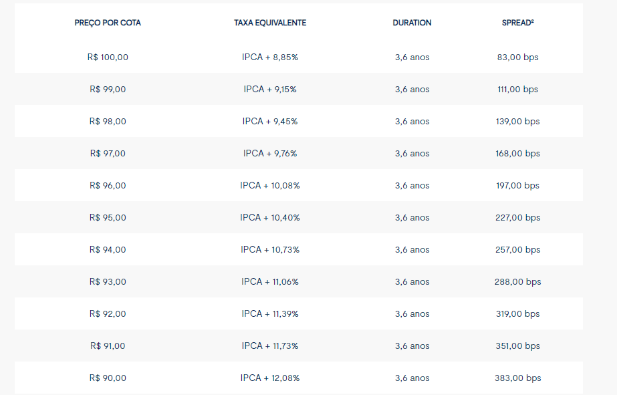Select the R$ 92,00 price cell

108,313
